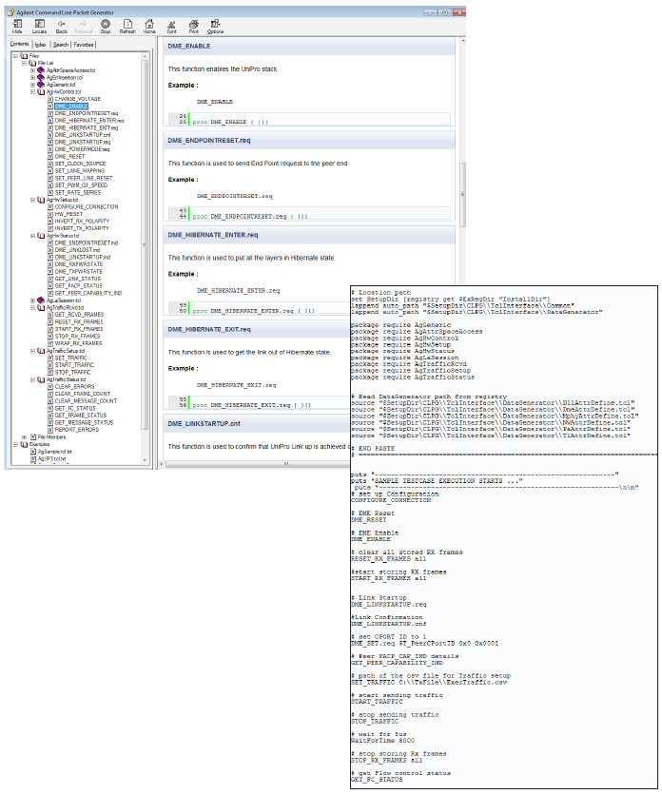Open DME_LINKLOST.ind tree item
The width and height of the screenshot is (662, 794).
pos(77,250)
